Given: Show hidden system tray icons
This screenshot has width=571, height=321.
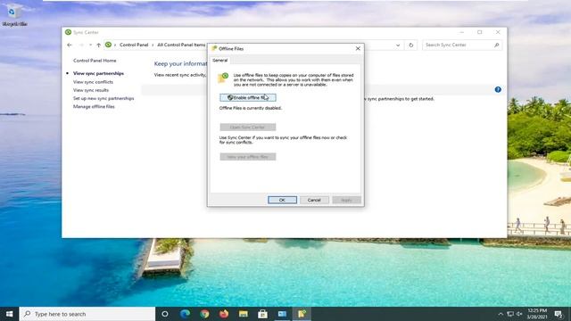Looking at the screenshot, I should click(x=501, y=314).
